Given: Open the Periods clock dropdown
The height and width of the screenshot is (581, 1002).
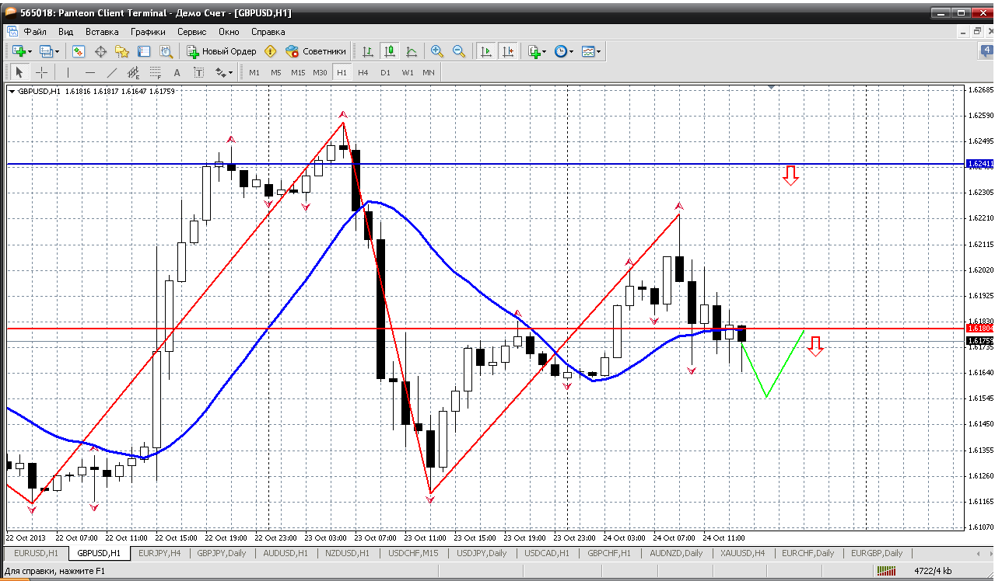Looking at the screenshot, I should 563,51.
